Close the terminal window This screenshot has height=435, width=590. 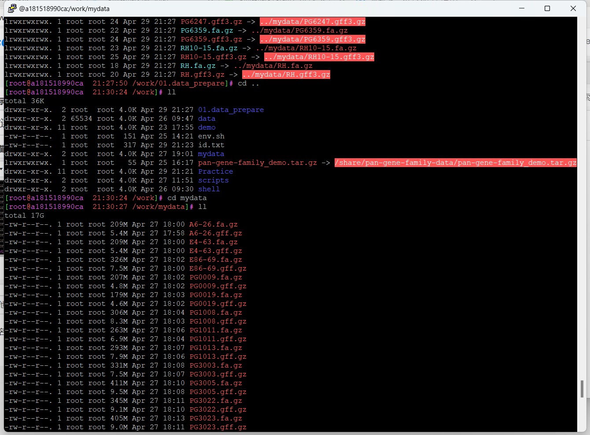pyautogui.click(x=573, y=8)
